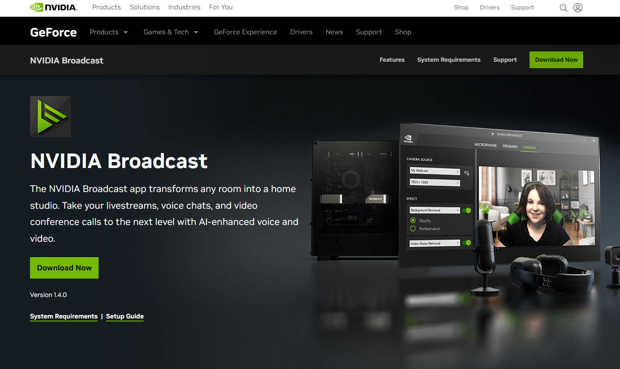The width and height of the screenshot is (620, 369).
Task: Open site search via the magnifying glass icon
Action: point(563,8)
